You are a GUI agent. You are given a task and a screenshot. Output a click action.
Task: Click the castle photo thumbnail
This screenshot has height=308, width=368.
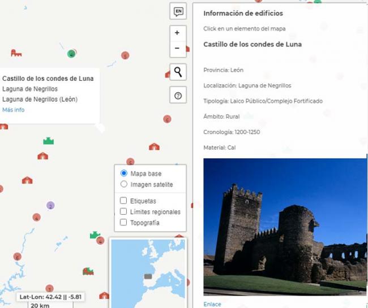click(x=284, y=226)
